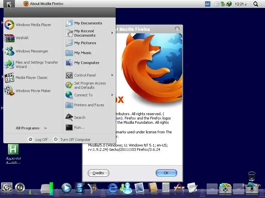The image size is (265, 198).
Task: Click the clock showing 12:21
Action: (x=240, y=4)
